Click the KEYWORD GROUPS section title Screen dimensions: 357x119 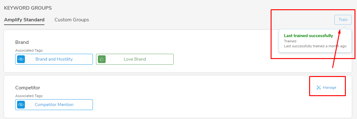[x=28, y=8]
